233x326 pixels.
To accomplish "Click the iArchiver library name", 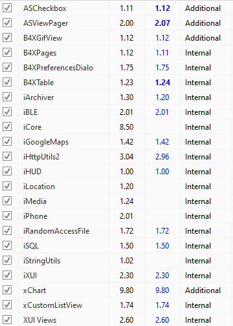I will [39, 97].
